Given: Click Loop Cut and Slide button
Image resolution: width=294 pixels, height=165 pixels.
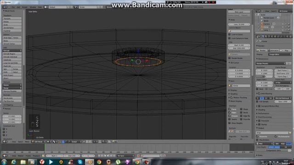Looking at the screenshot, I should tap(12, 63).
